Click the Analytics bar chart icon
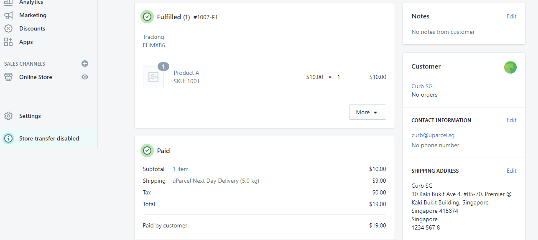This screenshot has height=240, width=538. pyautogui.click(x=8, y=3)
